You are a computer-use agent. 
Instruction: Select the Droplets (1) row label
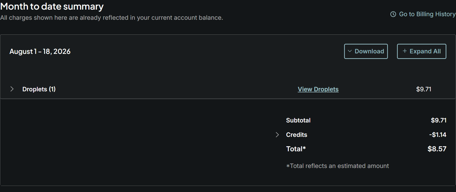click(x=39, y=89)
